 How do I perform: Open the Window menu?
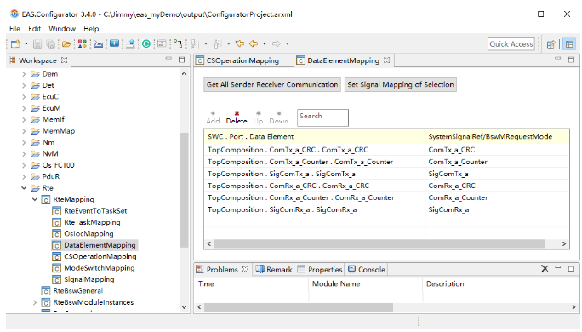pyautogui.click(x=62, y=29)
